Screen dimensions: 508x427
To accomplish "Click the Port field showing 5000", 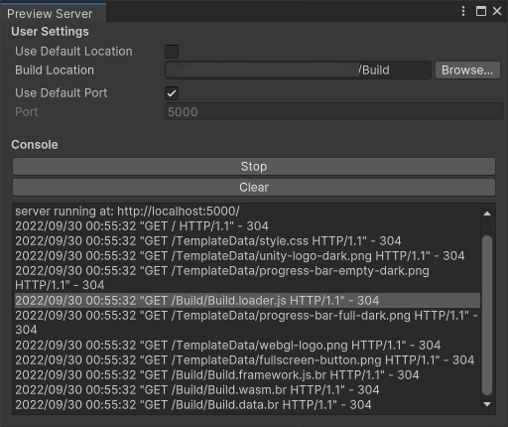I will click(334, 112).
